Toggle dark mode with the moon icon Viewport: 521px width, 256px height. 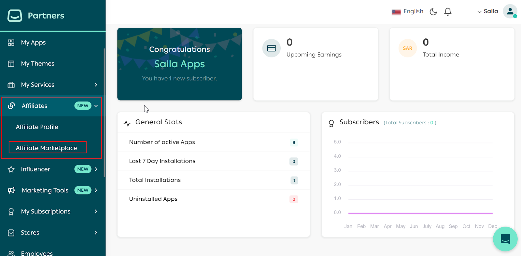[433, 12]
